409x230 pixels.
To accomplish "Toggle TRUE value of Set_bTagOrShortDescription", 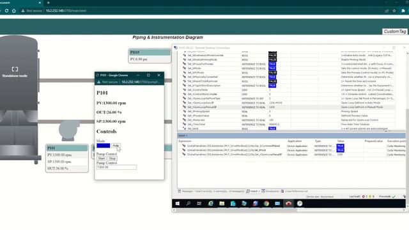I will tap(272, 86).
